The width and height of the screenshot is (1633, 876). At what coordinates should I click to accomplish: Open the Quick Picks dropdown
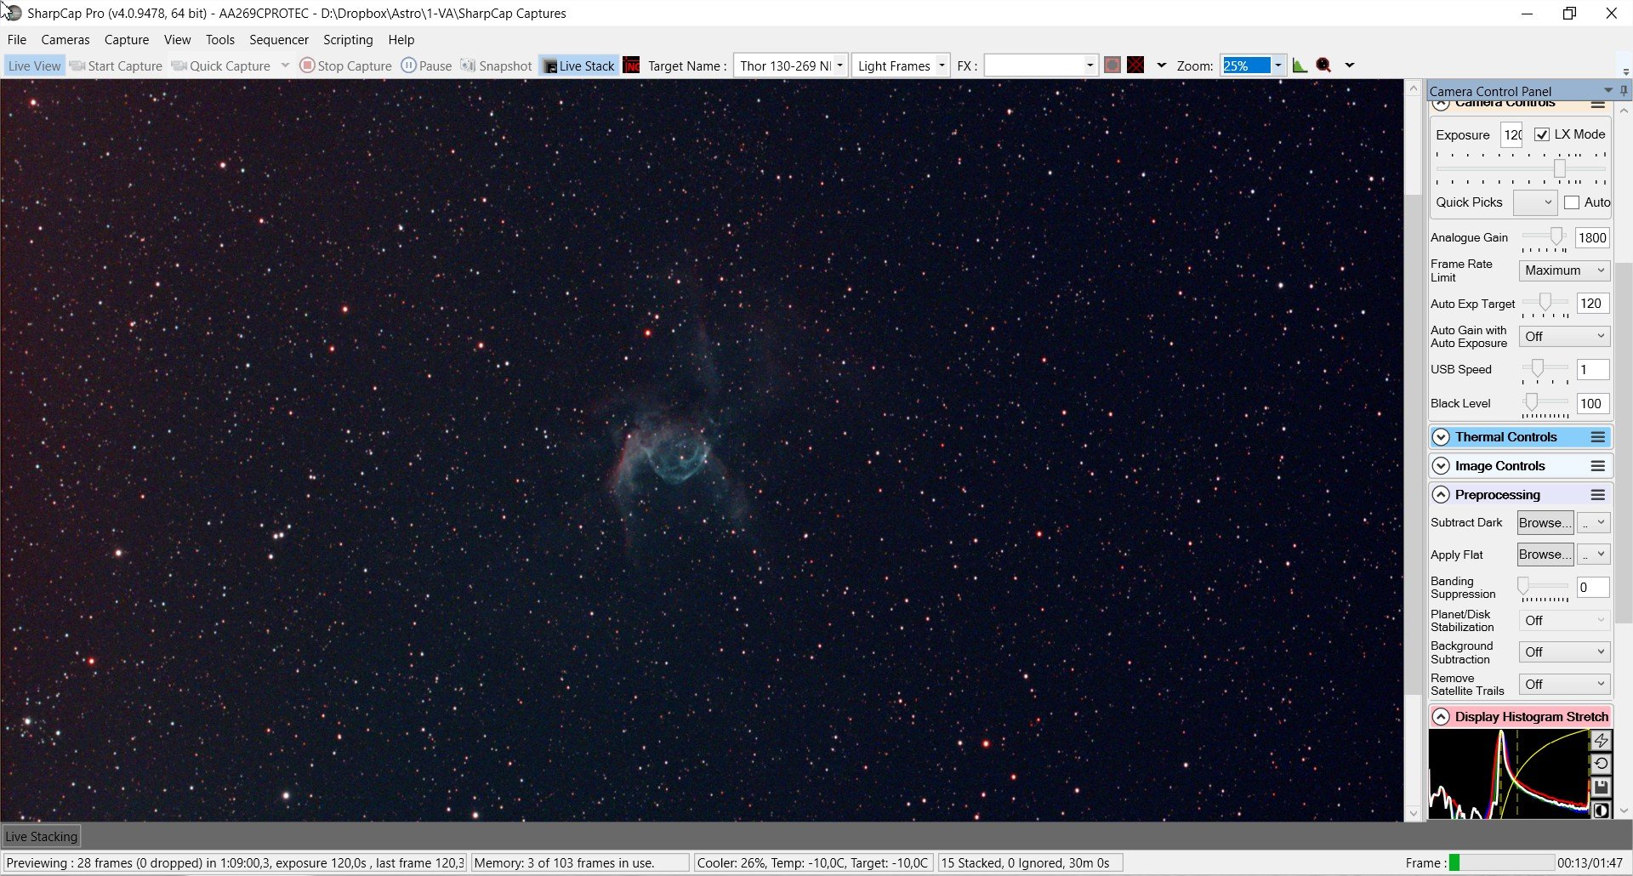[1535, 202]
